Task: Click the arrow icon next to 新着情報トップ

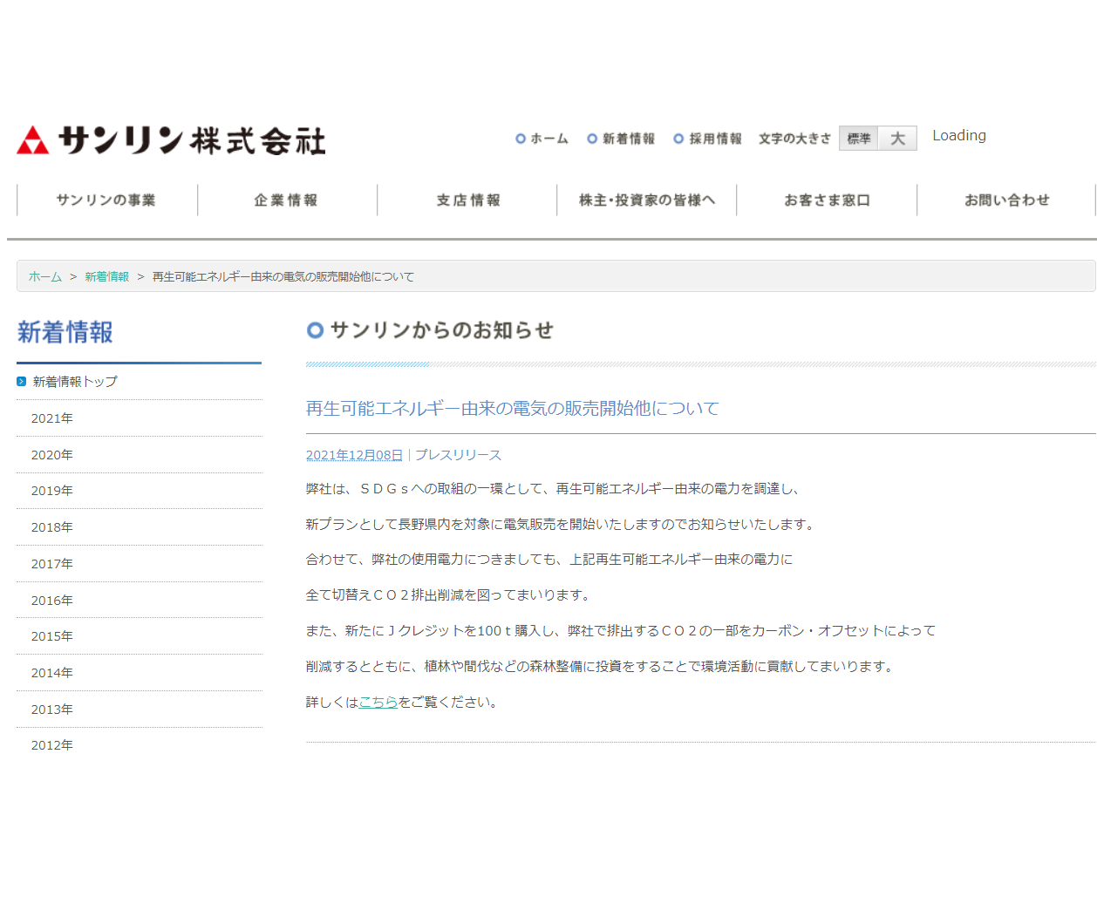Action: [20, 381]
